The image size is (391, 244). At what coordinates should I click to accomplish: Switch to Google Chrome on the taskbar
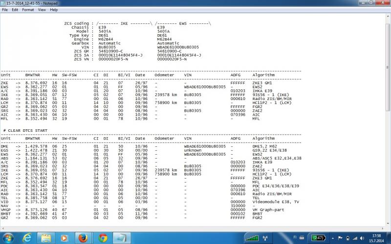[103, 238]
